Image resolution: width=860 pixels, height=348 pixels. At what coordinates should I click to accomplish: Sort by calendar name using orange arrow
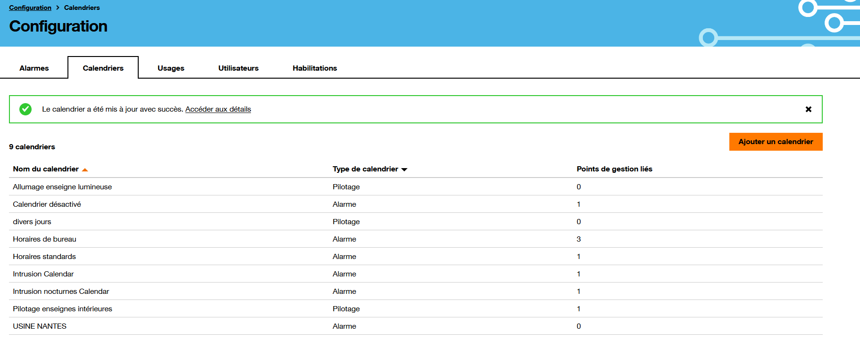[85, 170]
